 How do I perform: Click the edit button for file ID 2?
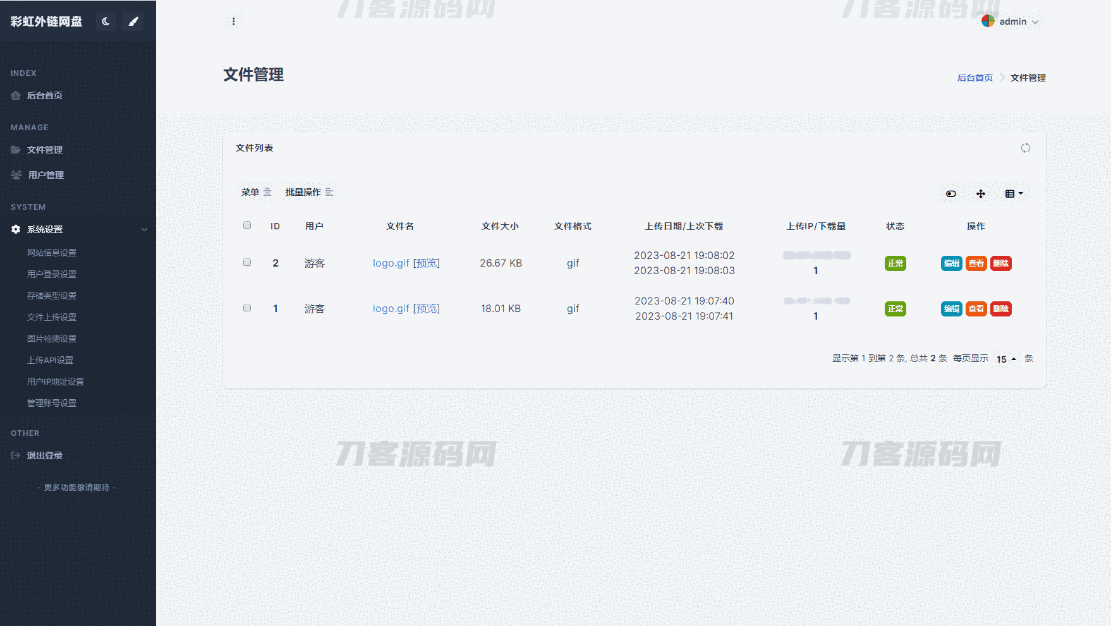[x=951, y=263]
